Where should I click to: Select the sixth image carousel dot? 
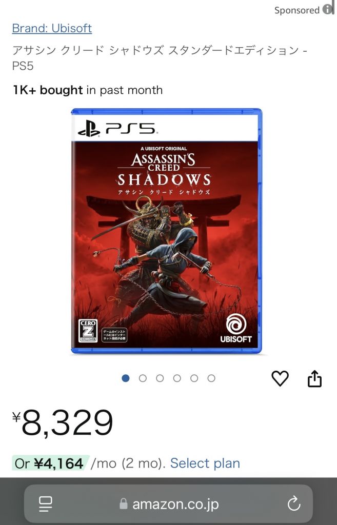click(211, 378)
